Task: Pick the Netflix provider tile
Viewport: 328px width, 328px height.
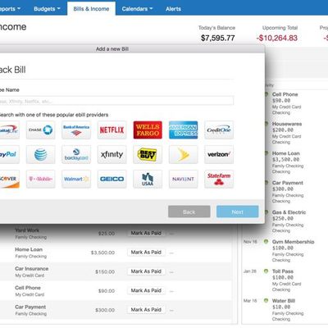Action: 112,130
